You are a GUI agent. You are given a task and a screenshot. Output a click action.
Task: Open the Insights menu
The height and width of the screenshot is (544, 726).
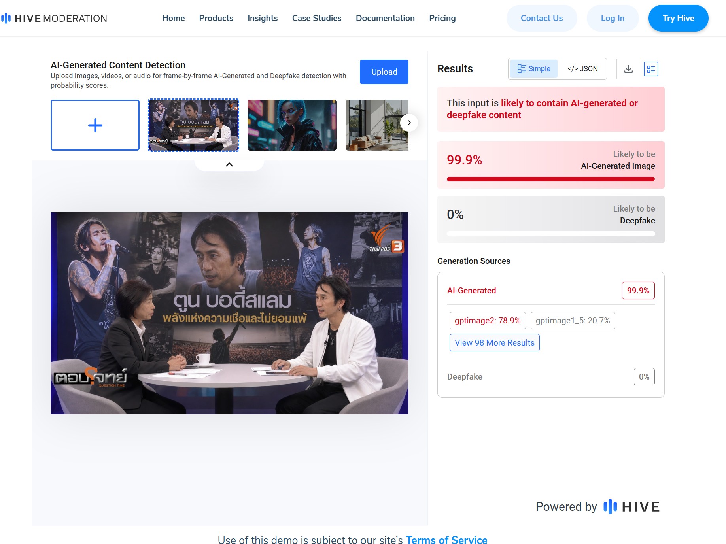point(263,18)
